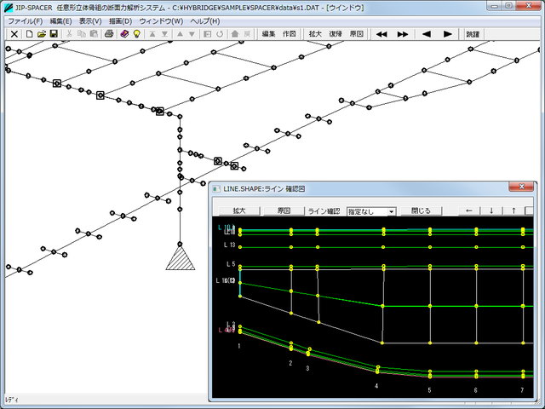Click the 閉じる button in line shape window
The image size is (545, 409).
click(421, 210)
